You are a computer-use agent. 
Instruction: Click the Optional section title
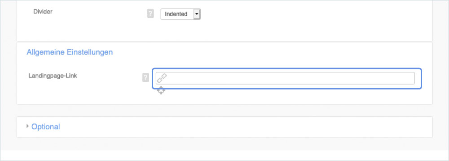pos(45,127)
